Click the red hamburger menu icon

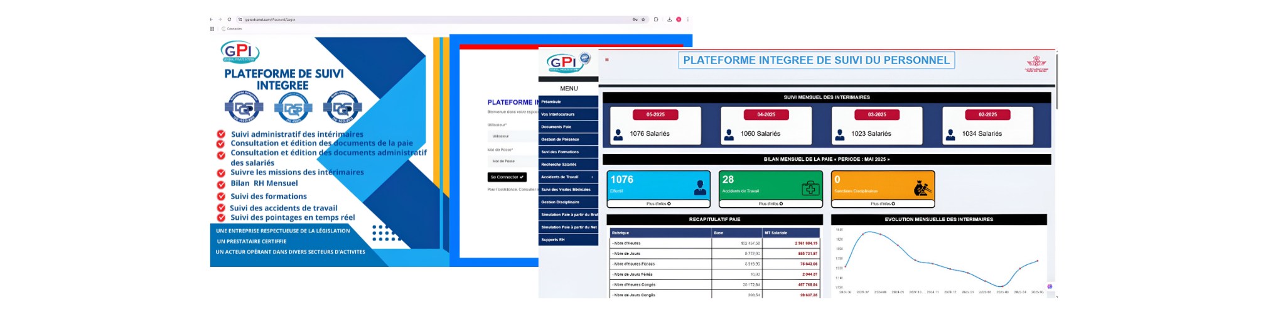[606, 60]
